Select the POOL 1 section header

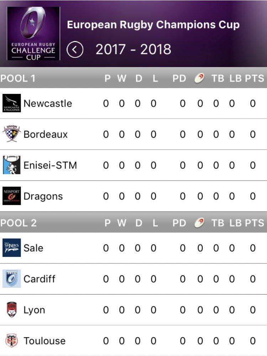coord(18,78)
